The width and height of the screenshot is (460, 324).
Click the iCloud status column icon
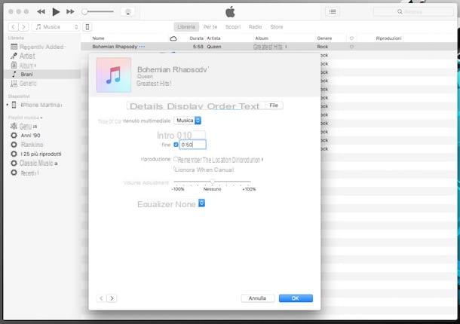tap(173, 38)
